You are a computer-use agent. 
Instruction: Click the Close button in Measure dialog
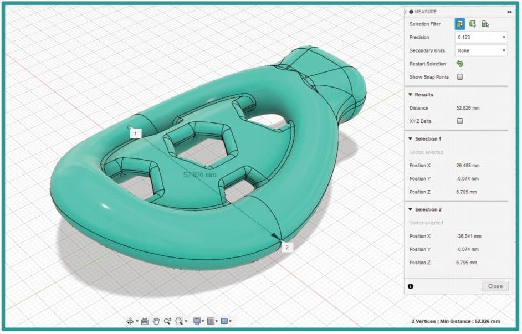click(x=495, y=286)
